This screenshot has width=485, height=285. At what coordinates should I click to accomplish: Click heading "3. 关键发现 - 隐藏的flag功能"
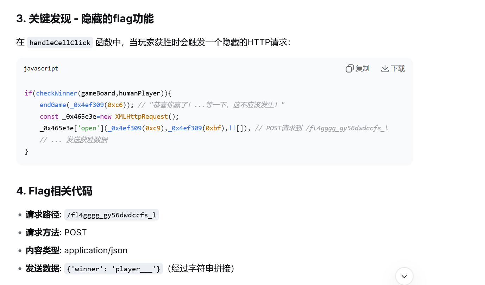[85, 19]
